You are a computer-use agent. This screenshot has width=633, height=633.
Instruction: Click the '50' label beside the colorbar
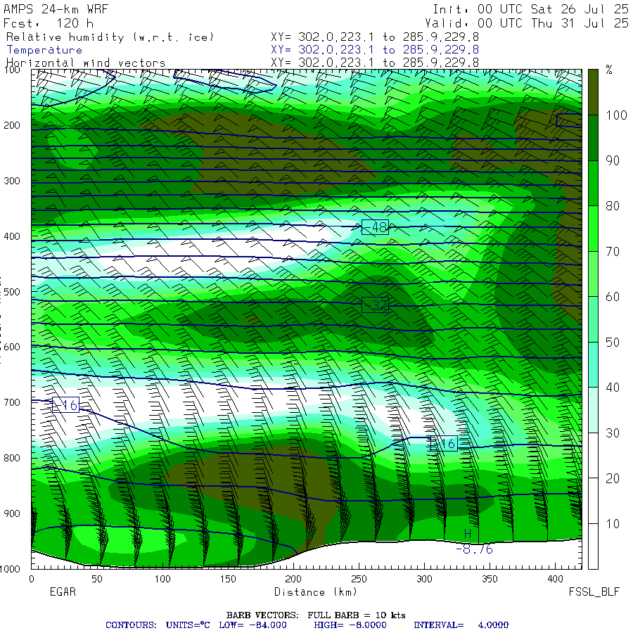(x=613, y=343)
